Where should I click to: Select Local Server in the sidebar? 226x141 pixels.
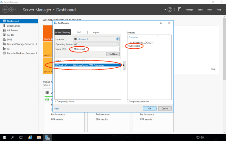click(14, 26)
